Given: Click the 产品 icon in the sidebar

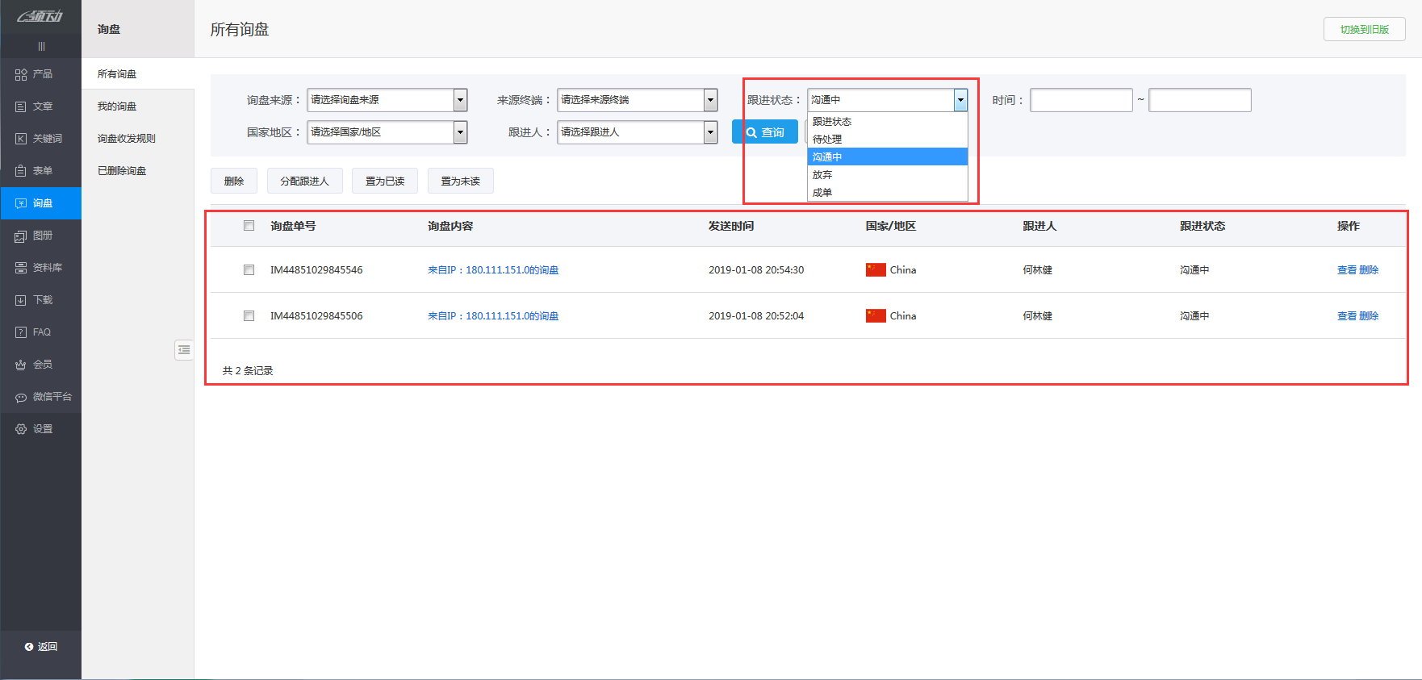Looking at the screenshot, I should (21, 74).
